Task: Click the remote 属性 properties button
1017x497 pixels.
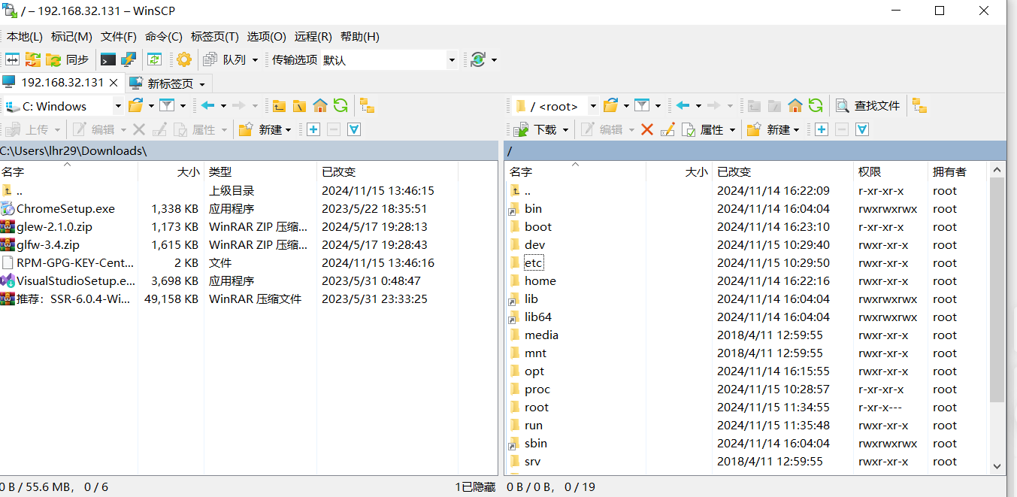Action: (703, 129)
